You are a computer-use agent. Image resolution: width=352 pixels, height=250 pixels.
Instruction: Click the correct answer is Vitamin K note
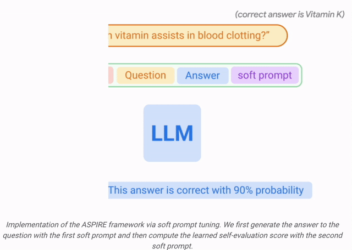(290, 15)
